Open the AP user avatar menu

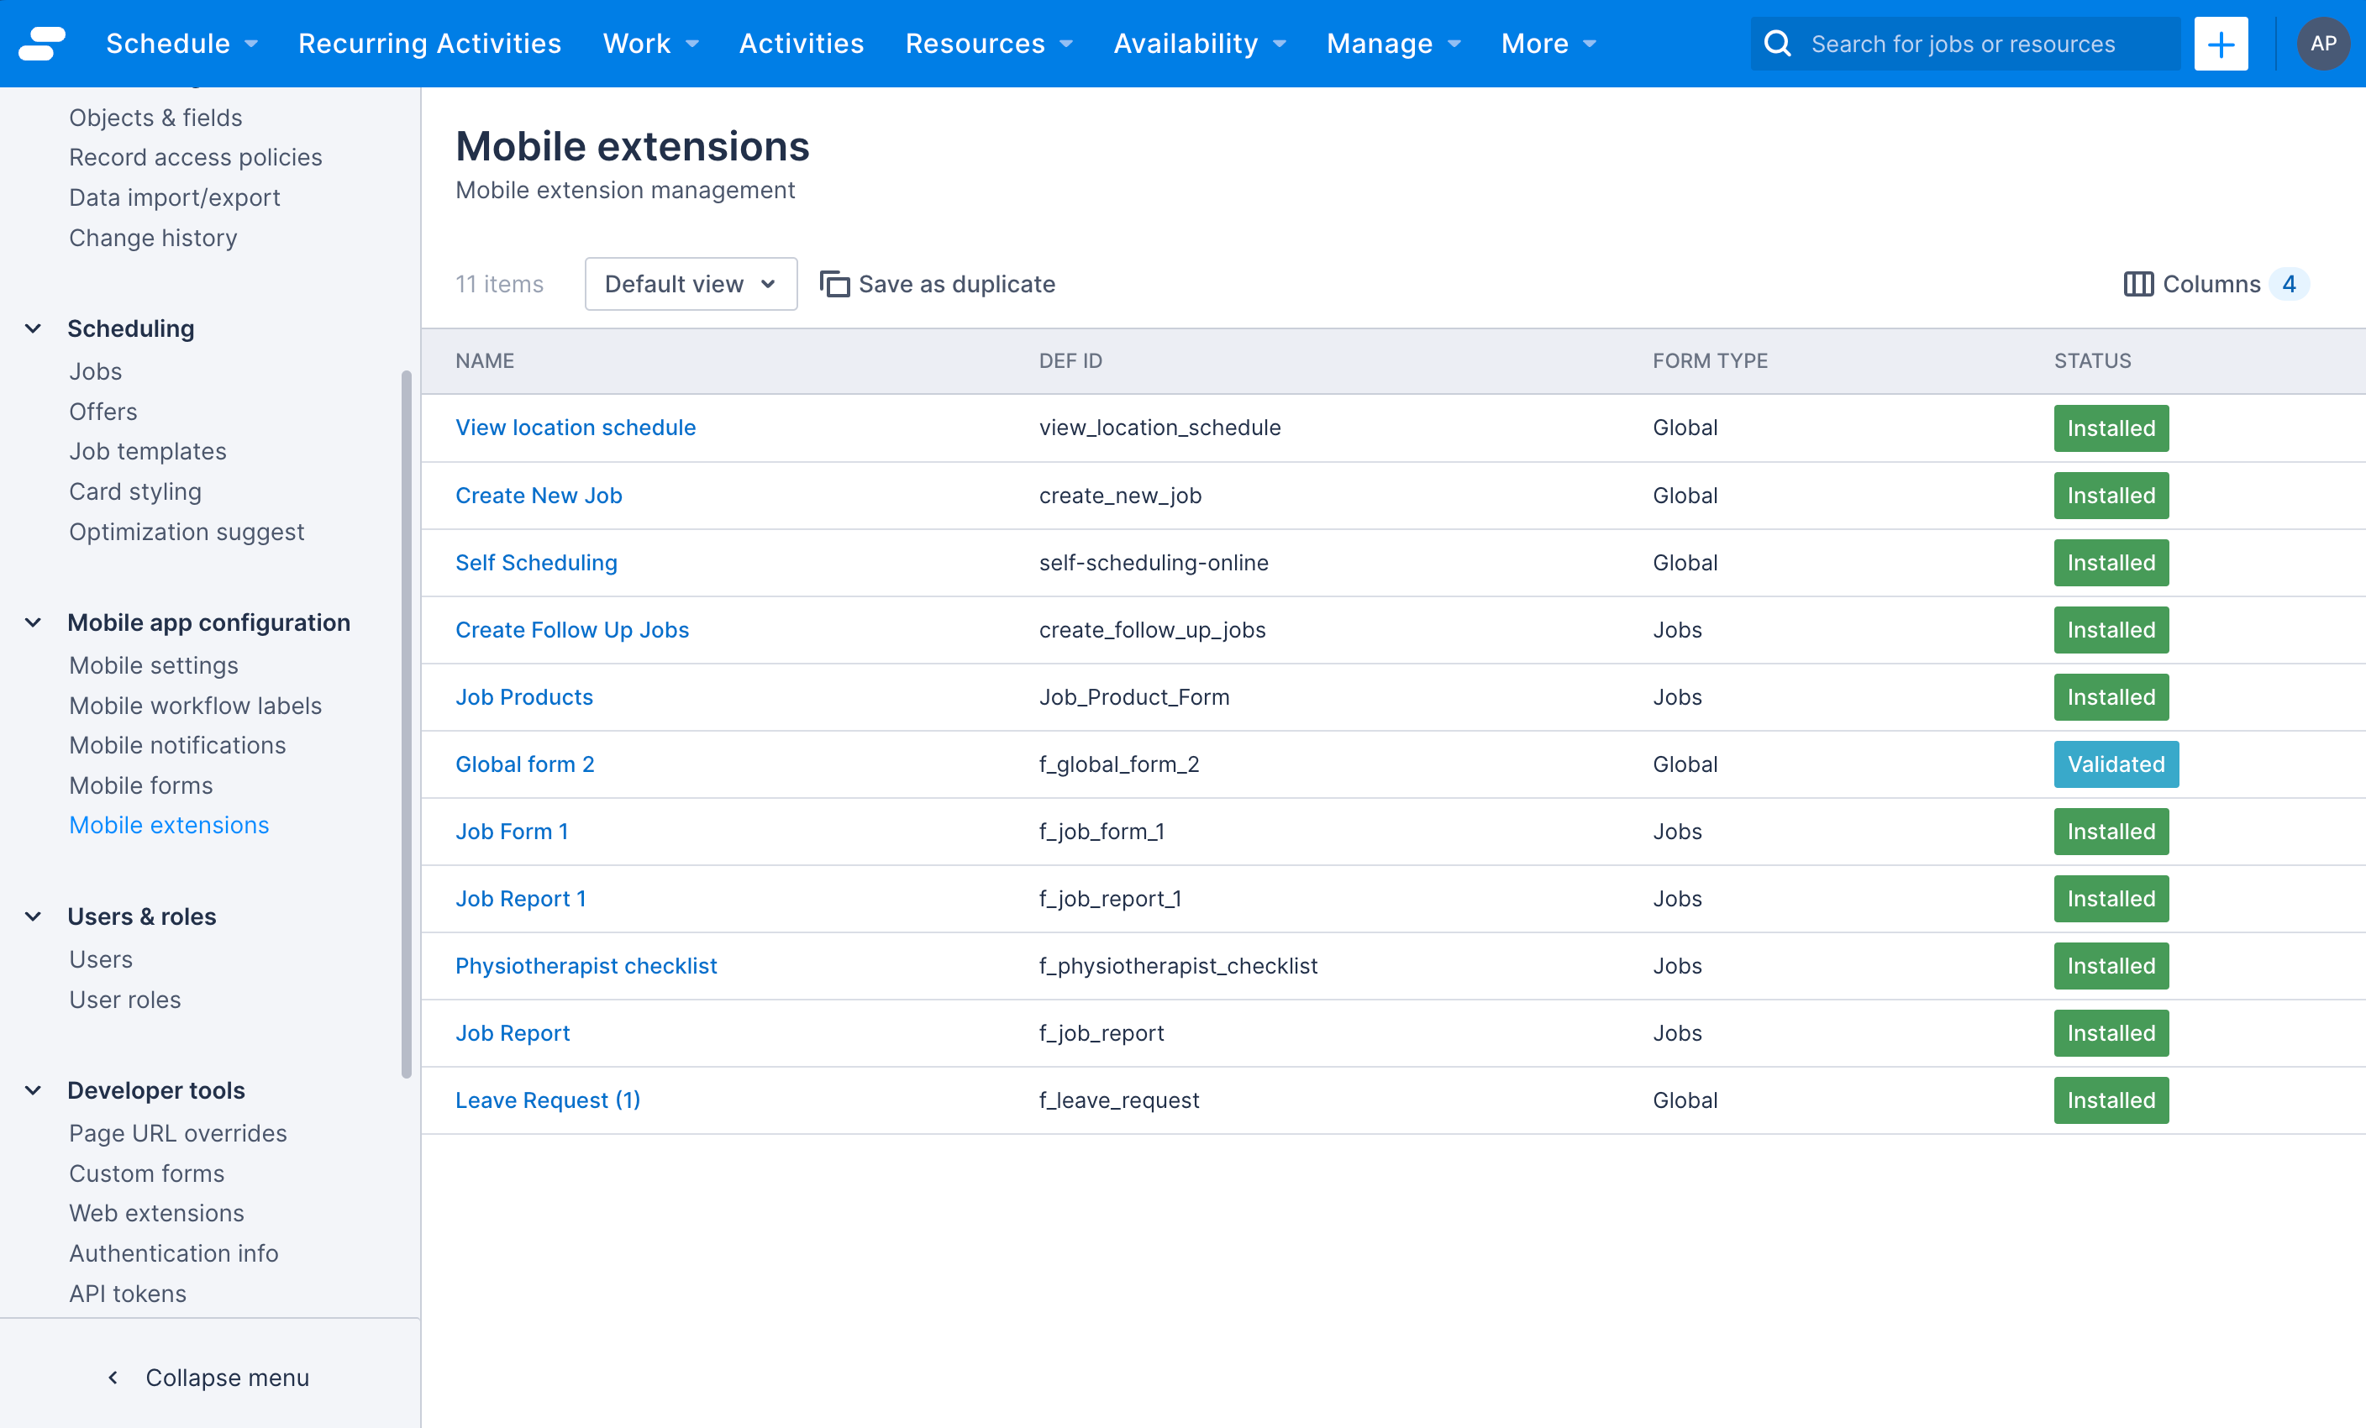[x=2325, y=43]
